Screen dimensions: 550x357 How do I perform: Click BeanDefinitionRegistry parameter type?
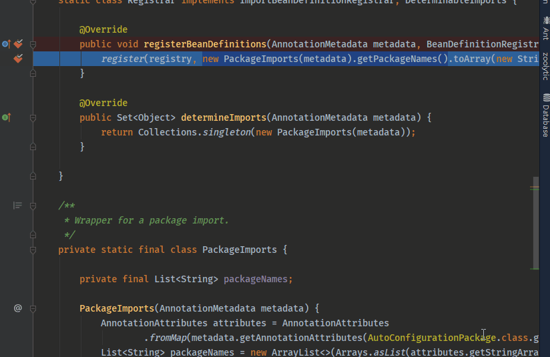483,44
